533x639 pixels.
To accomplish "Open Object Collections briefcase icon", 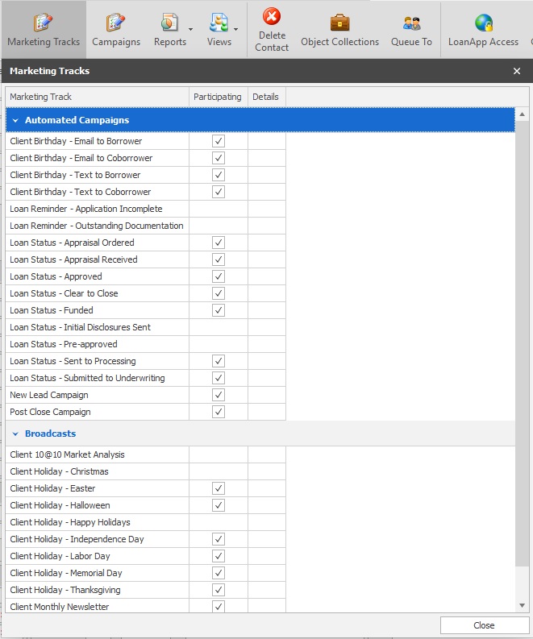I will click(x=339, y=23).
